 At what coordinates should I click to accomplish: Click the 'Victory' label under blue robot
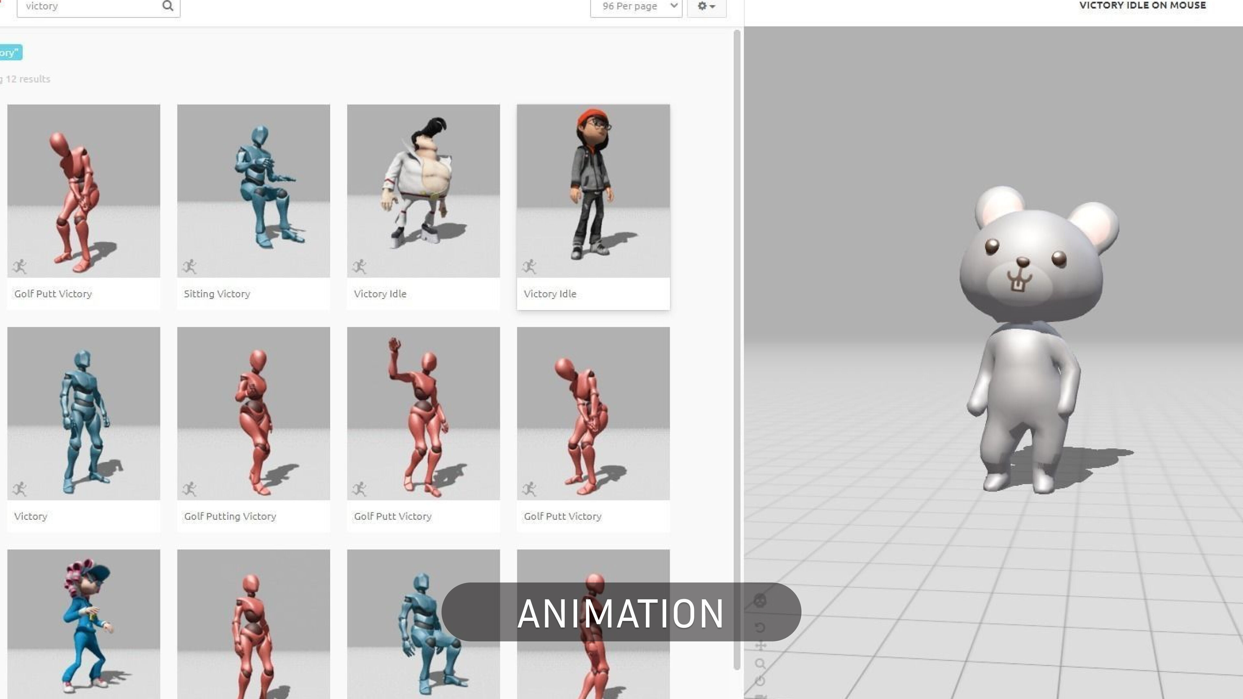(x=31, y=516)
